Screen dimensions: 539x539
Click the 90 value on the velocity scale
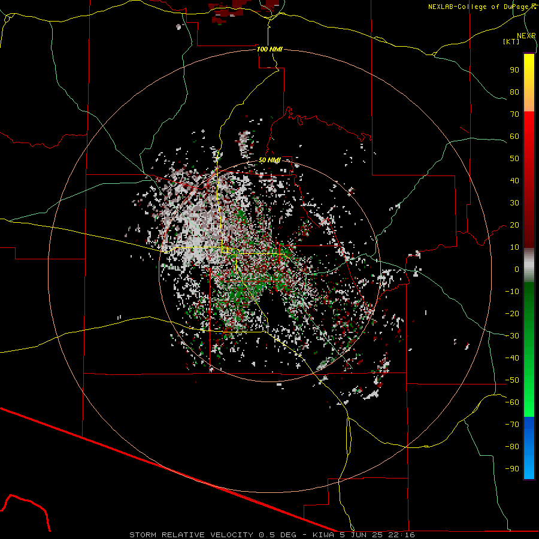tap(514, 70)
